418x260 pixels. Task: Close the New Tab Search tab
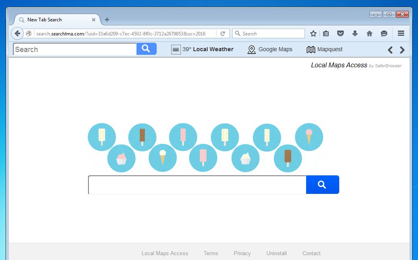pyautogui.click(x=94, y=20)
